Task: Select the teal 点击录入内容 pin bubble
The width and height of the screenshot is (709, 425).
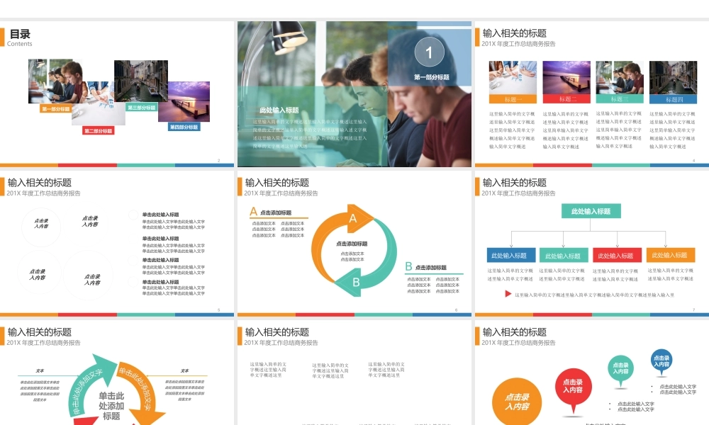Action: (620, 366)
